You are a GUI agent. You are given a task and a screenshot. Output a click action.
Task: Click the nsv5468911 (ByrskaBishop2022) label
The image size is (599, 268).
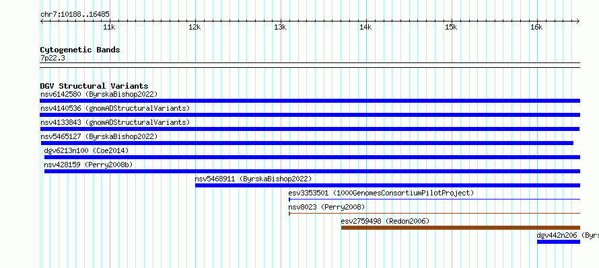[x=253, y=179]
